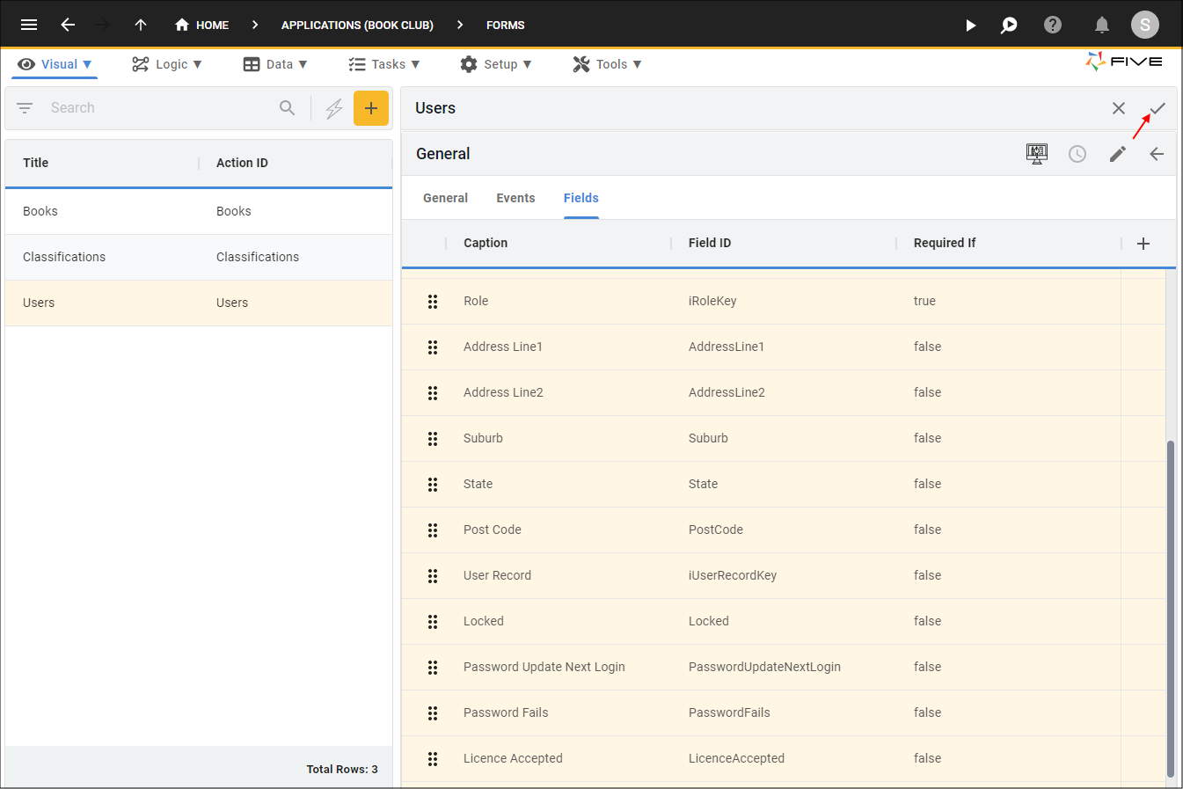The image size is (1183, 789).
Task: Sort by Title column header
Action: pyautogui.click(x=35, y=163)
